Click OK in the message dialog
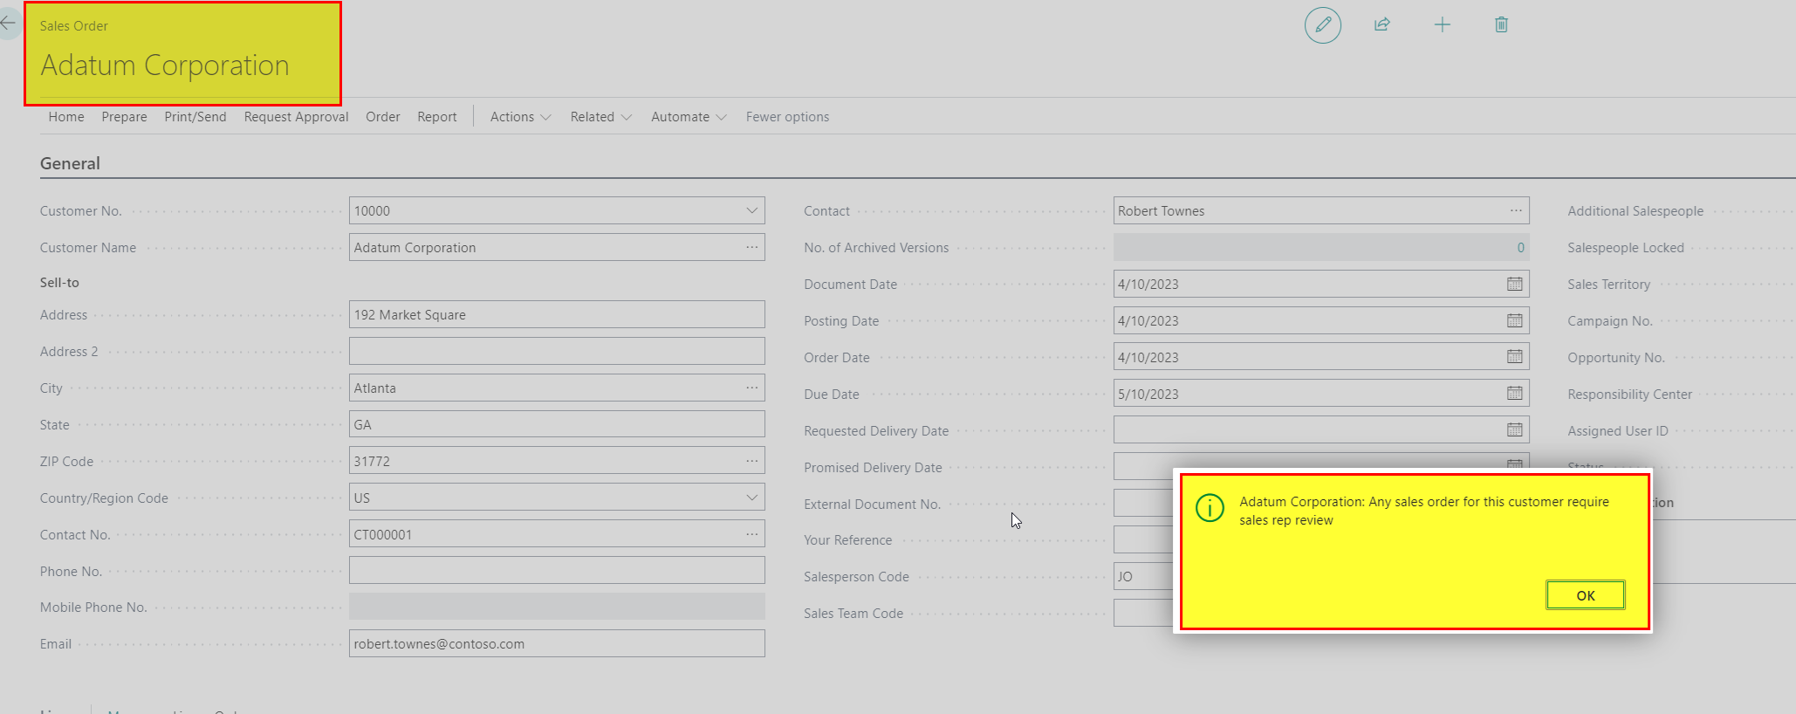 click(x=1586, y=595)
